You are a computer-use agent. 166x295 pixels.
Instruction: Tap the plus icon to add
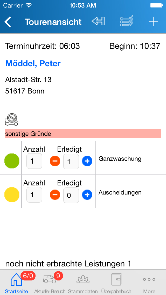pos(153,22)
